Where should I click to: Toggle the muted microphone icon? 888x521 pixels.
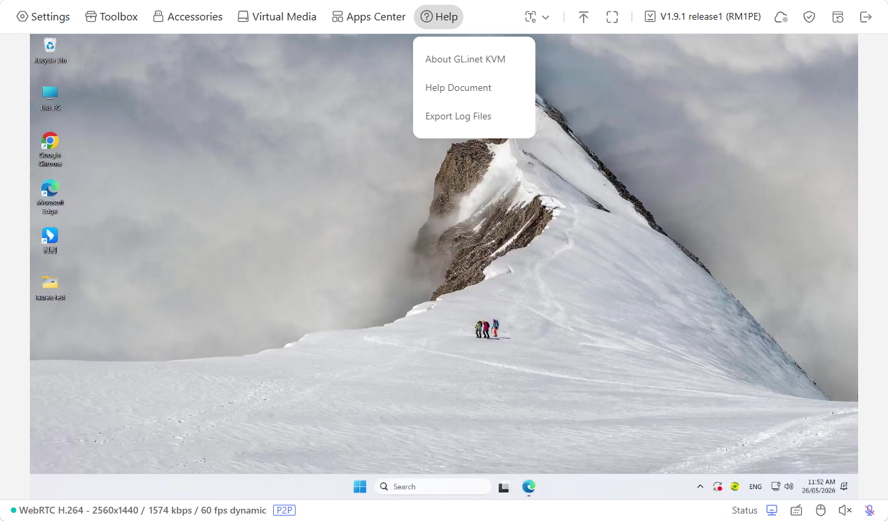point(870,510)
